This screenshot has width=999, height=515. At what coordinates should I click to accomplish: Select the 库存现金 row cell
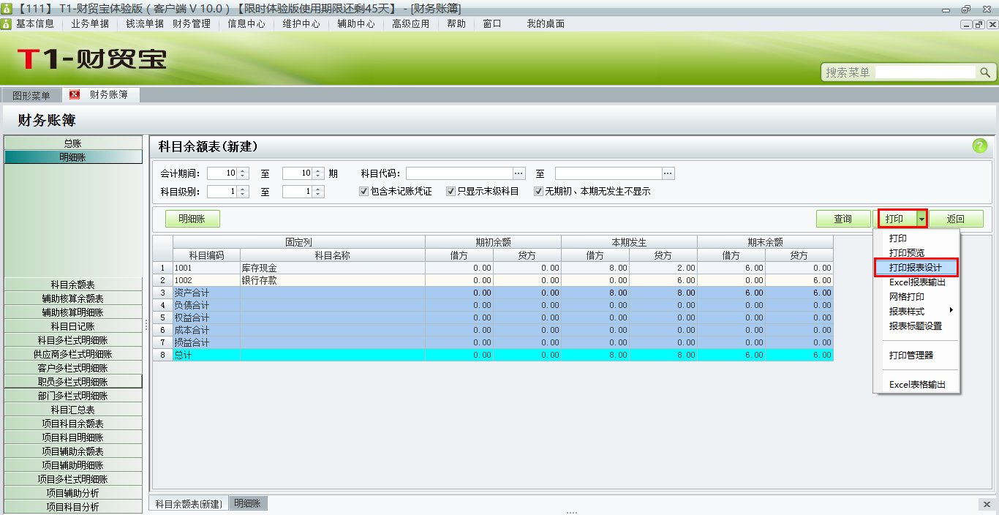pos(333,268)
